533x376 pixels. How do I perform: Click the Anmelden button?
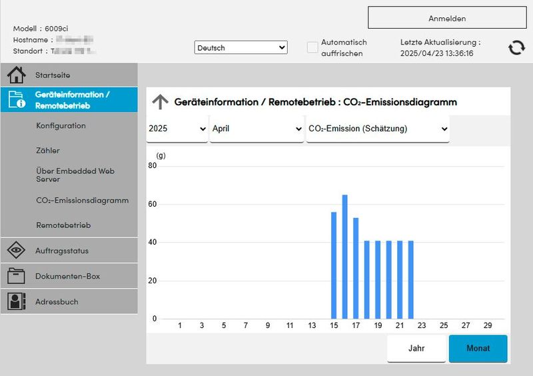click(447, 18)
